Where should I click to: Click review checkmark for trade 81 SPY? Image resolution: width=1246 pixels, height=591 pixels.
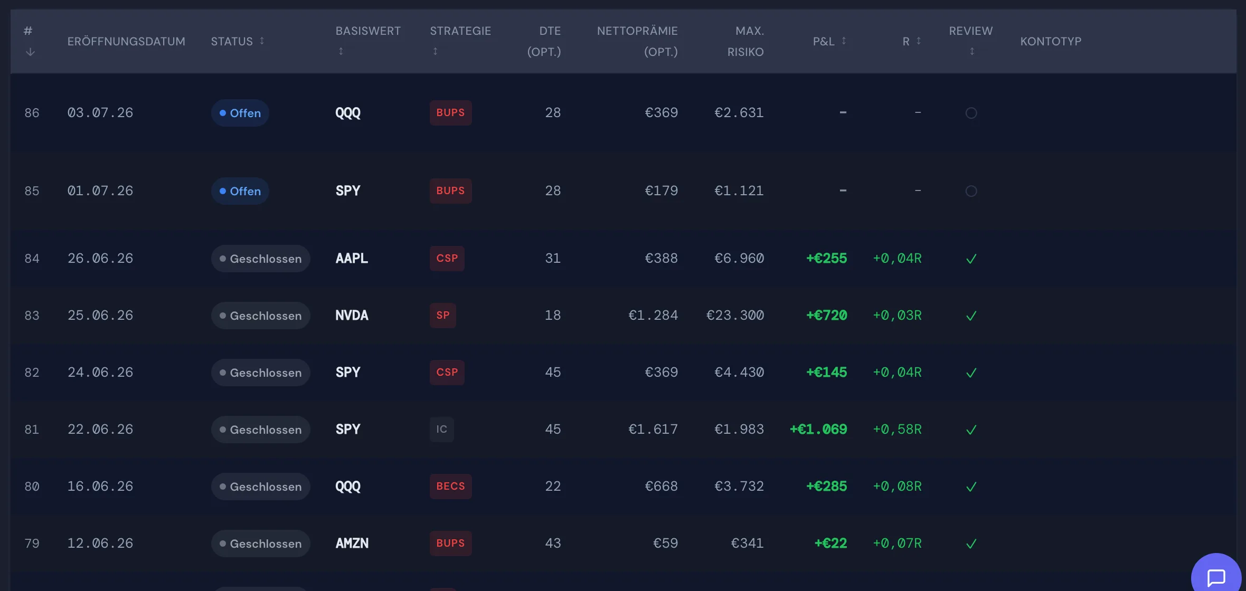coord(971,430)
